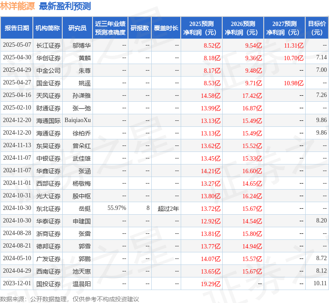Click analyst name BaiqiaoXu
The height and width of the screenshot is (303, 329).
[x=77, y=120]
